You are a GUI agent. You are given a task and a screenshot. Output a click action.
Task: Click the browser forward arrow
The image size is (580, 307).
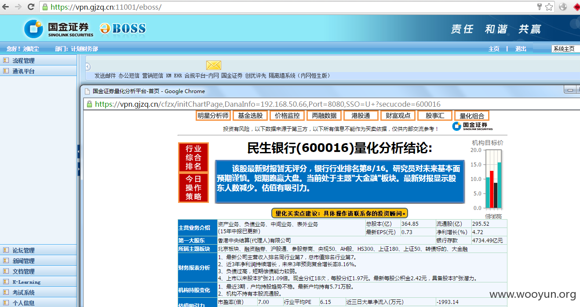click(x=18, y=7)
